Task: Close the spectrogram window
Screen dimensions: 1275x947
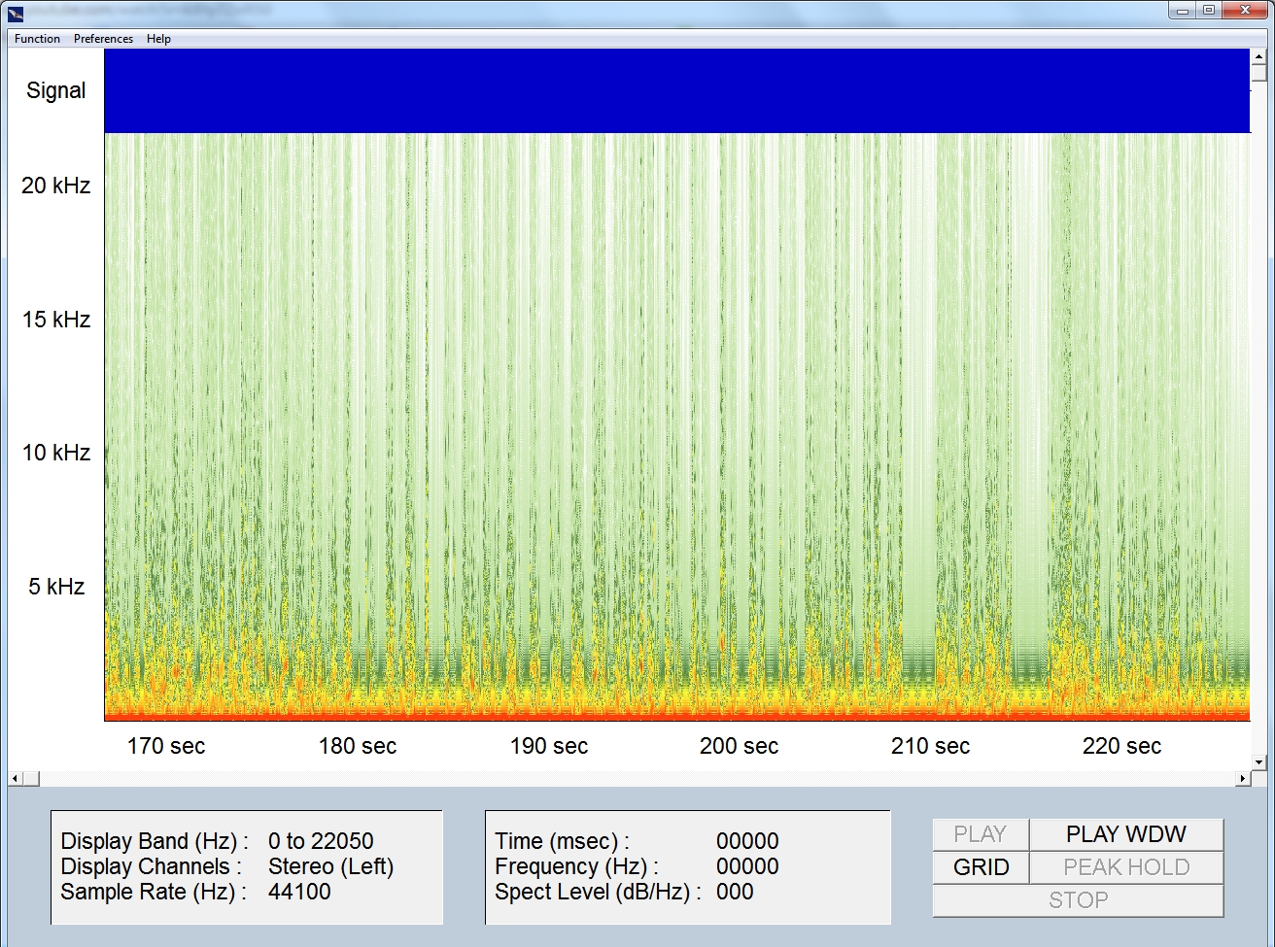Action: pyautogui.click(x=1246, y=11)
